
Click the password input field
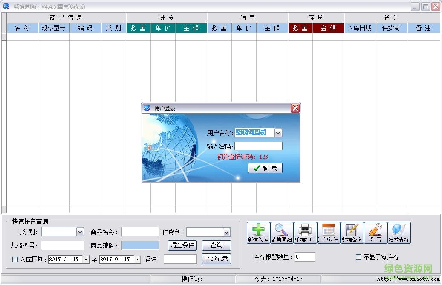coord(259,146)
